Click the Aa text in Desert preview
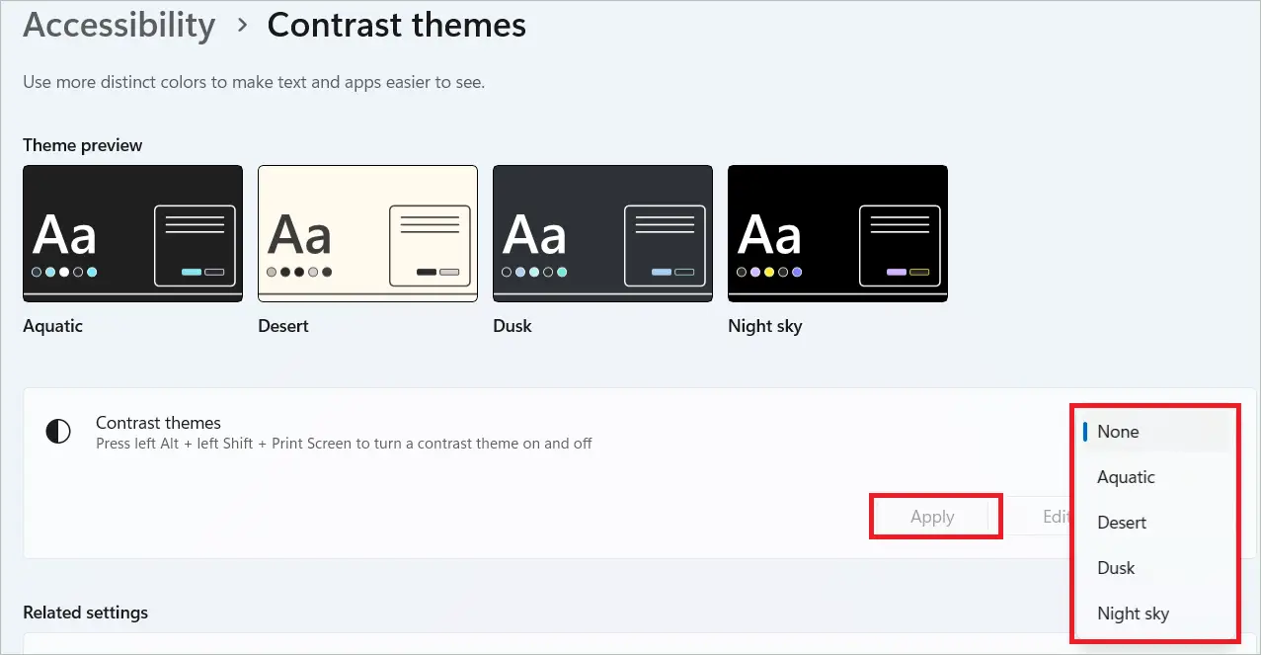The height and width of the screenshot is (655, 1261). pyautogui.click(x=304, y=233)
